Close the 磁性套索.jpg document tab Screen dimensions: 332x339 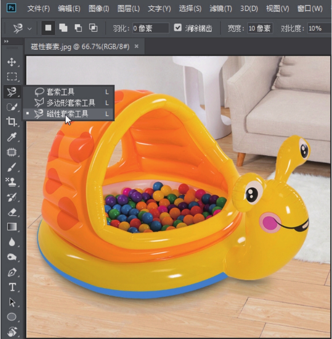136,46
